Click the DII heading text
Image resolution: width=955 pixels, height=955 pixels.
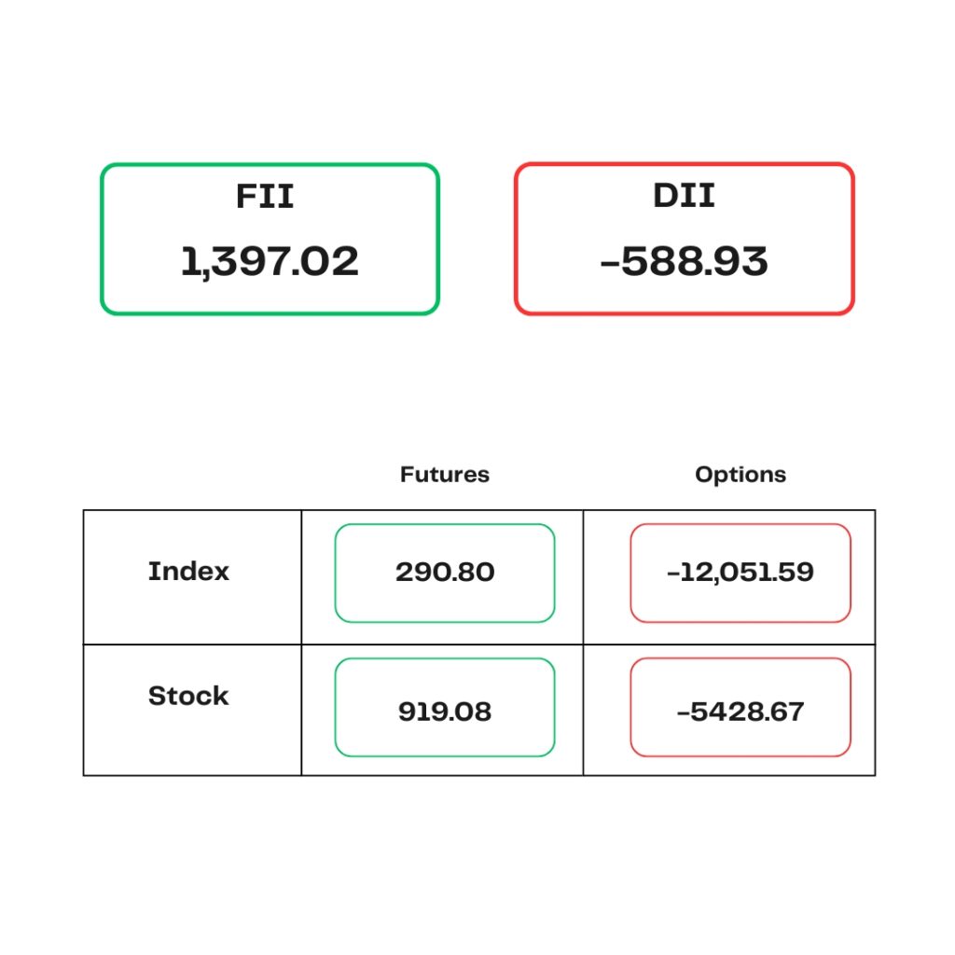click(x=684, y=196)
